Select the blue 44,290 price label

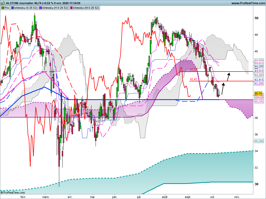[x=259, y=66]
